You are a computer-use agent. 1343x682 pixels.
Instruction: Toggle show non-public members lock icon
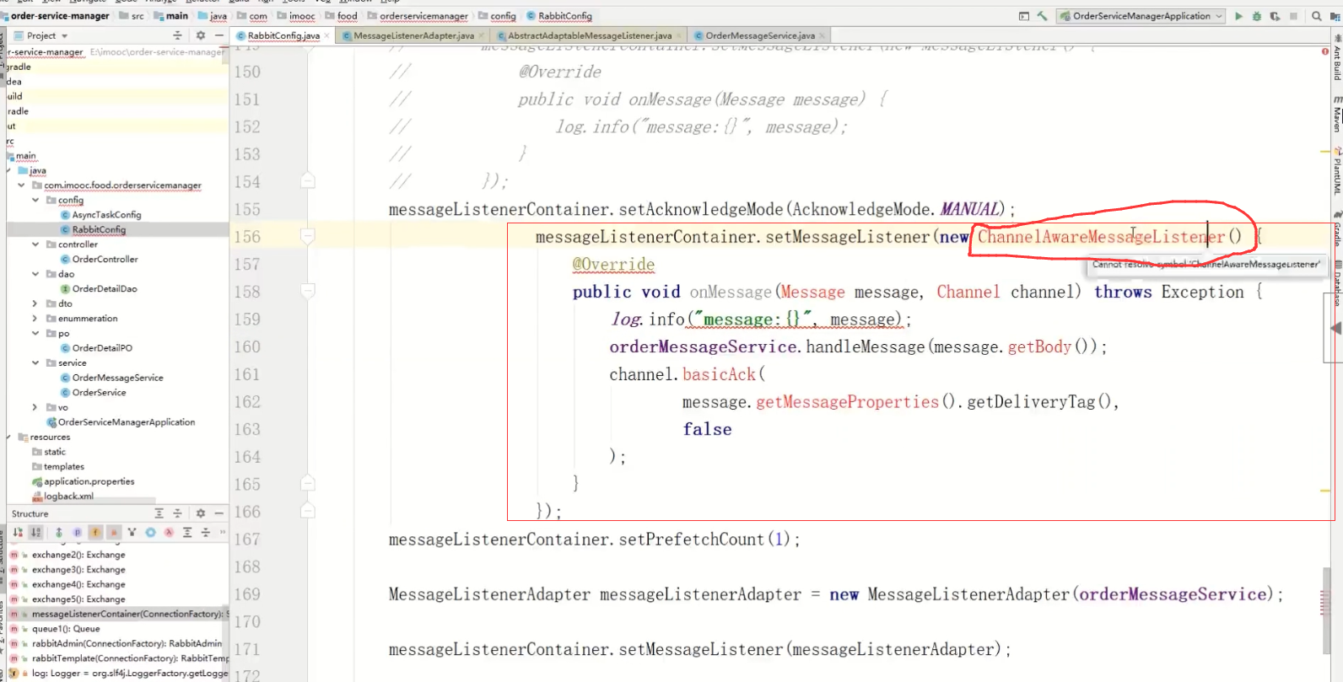pos(114,532)
